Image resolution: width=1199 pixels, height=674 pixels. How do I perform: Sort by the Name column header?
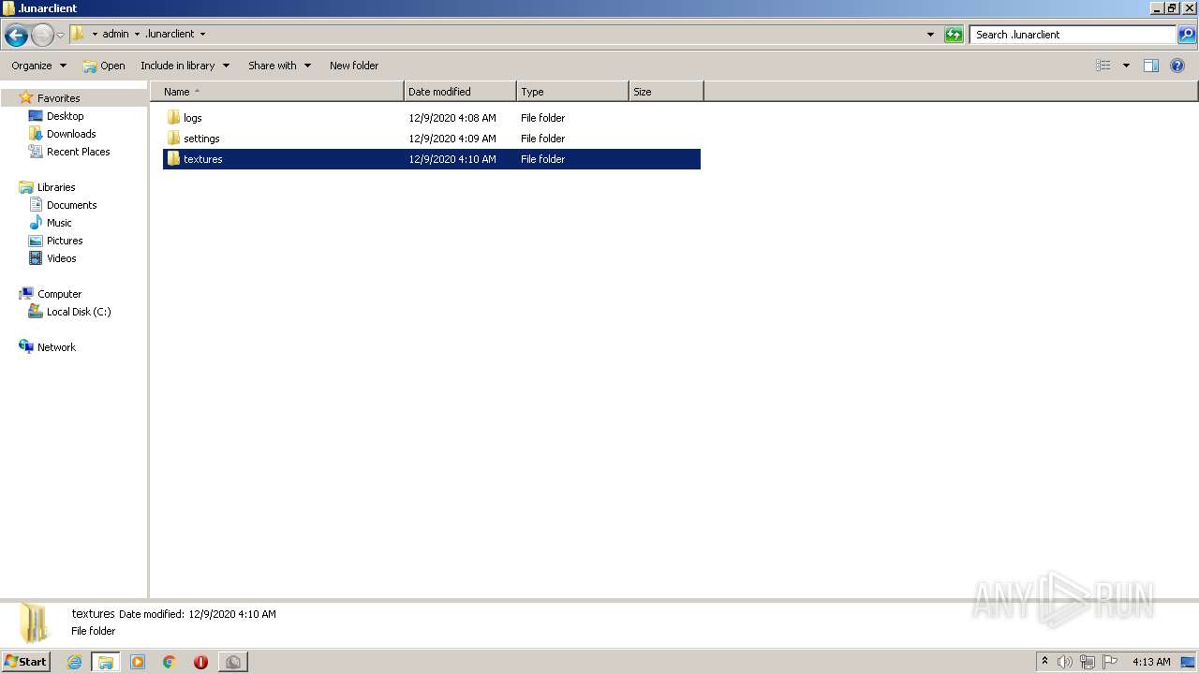coord(277,92)
